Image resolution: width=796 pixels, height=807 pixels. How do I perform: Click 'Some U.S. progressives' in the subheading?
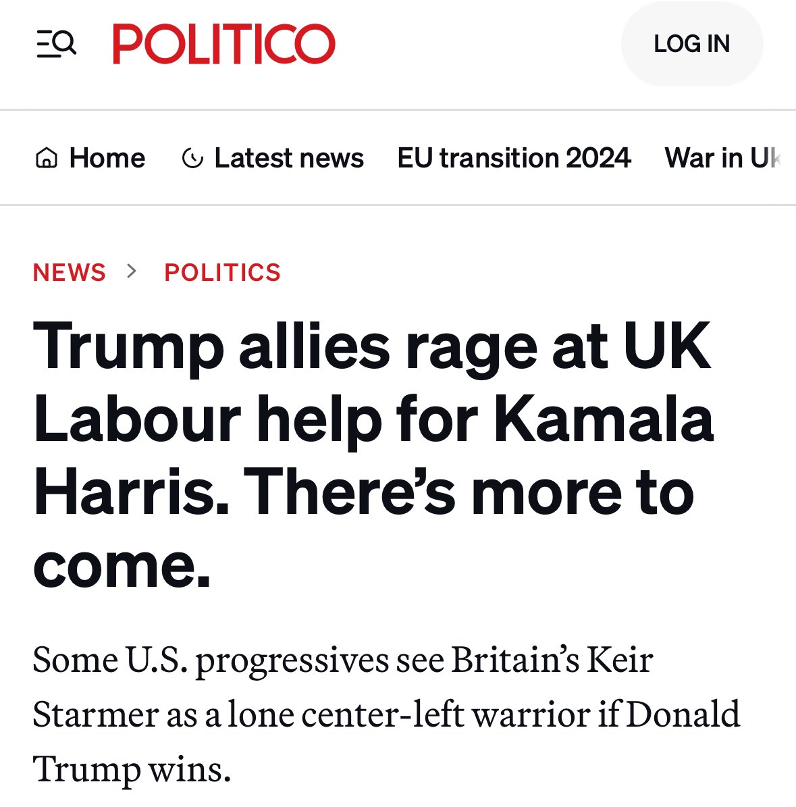(x=211, y=660)
